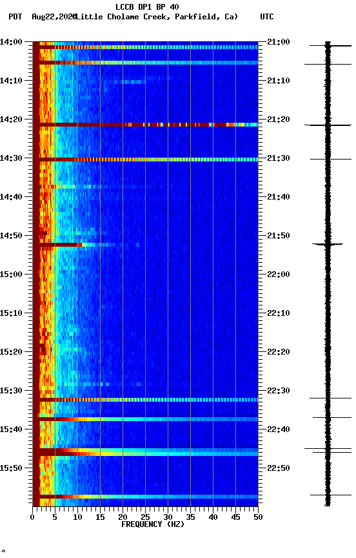Click the broadband event band near 15:32
This screenshot has width=356, height=558.
145,400
